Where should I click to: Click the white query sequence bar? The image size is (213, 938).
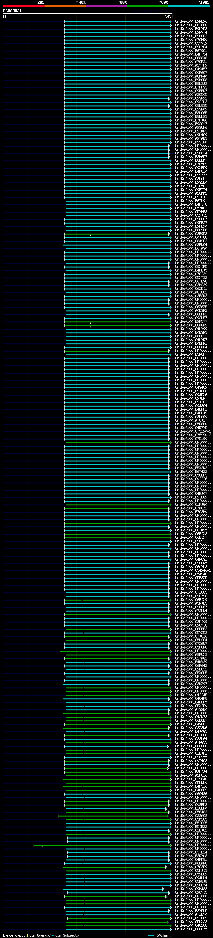[x=88, y=14]
